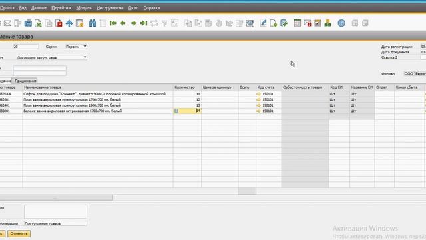426x240 pixels.
Task: Click the Цена за единицу column header
Action: tap(220, 87)
